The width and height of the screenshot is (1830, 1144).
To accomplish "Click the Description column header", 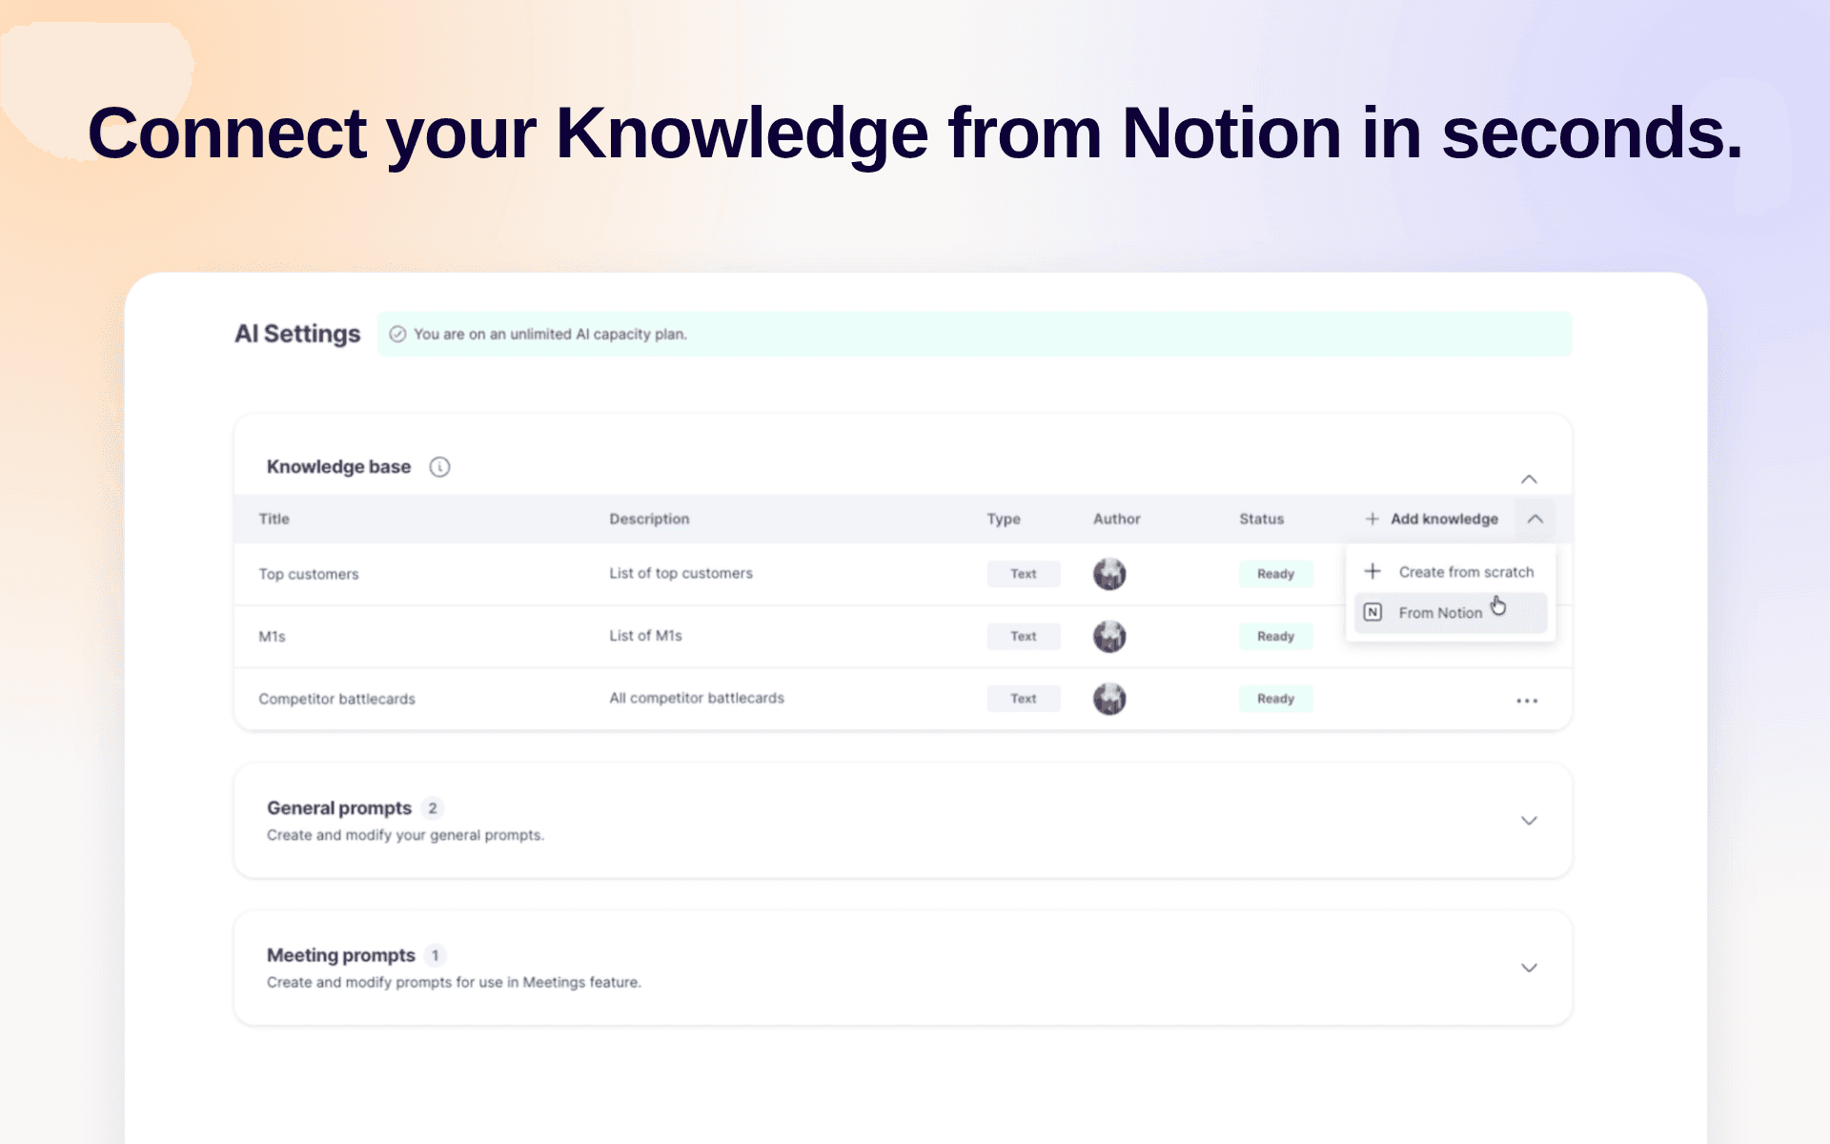I will click(649, 520).
